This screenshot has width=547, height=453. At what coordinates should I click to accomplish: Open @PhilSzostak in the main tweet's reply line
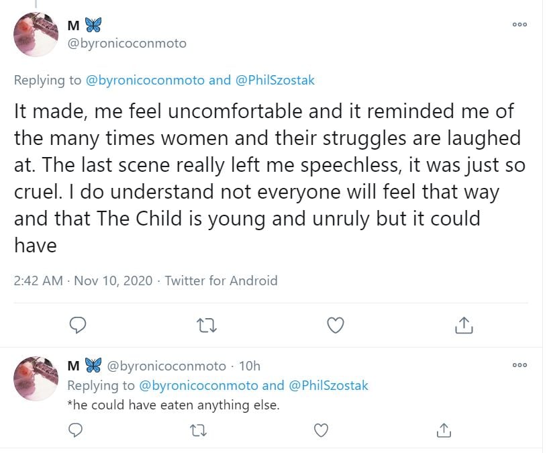(275, 81)
